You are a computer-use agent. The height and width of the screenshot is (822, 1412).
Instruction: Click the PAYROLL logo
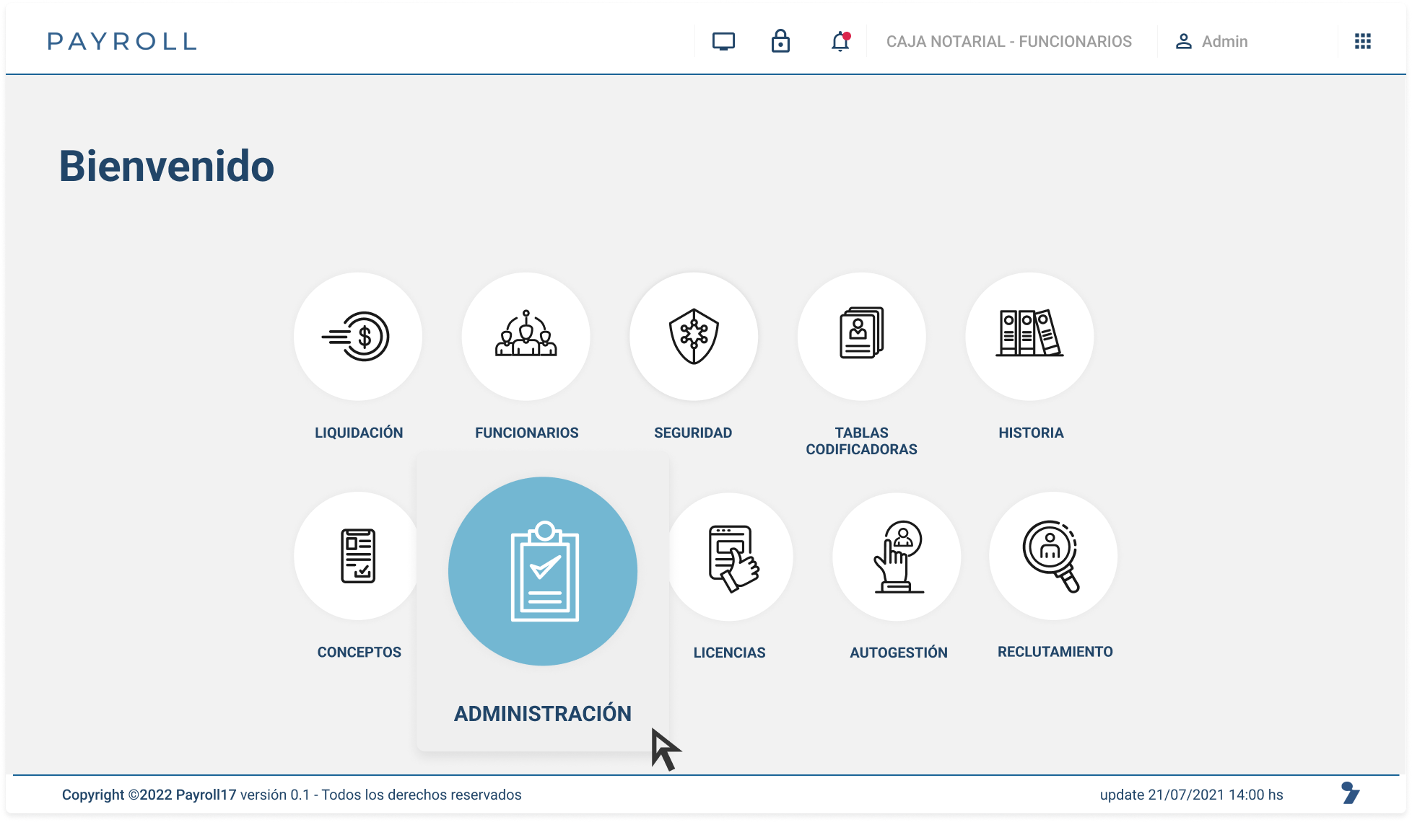click(122, 42)
